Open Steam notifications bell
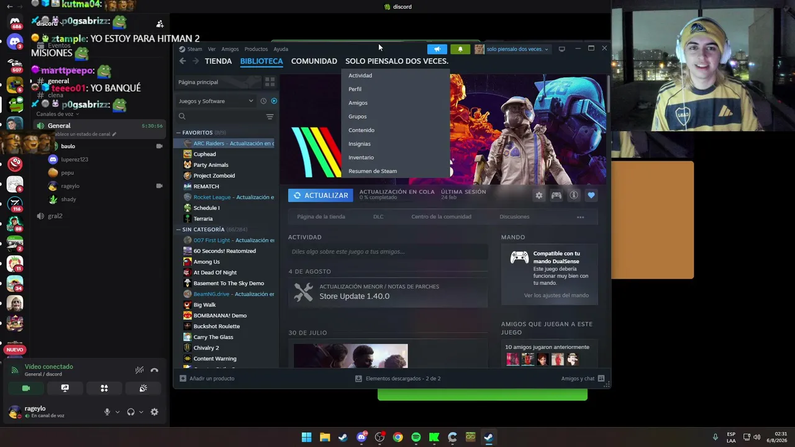Viewport: 795px width, 447px height. [x=460, y=49]
